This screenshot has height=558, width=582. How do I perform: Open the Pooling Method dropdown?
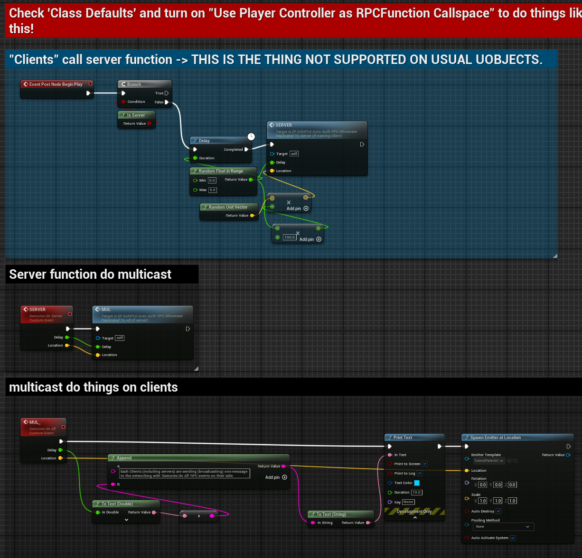pyautogui.click(x=503, y=527)
